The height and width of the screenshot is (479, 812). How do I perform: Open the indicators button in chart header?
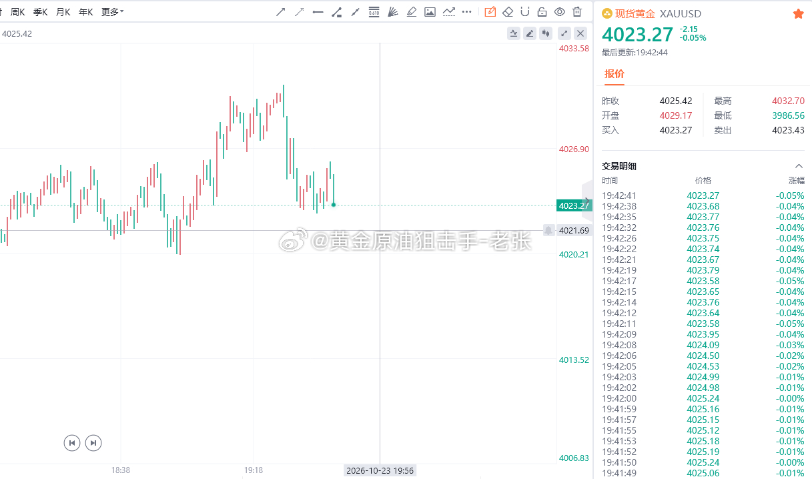coord(514,33)
